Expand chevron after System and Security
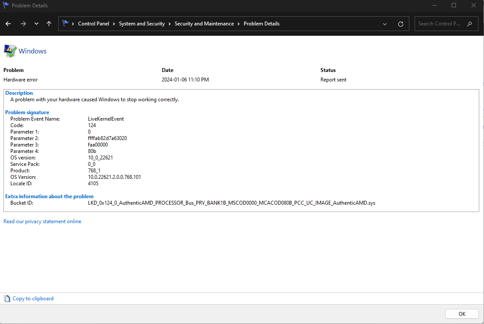The height and width of the screenshot is (324, 484). pos(170,24)
